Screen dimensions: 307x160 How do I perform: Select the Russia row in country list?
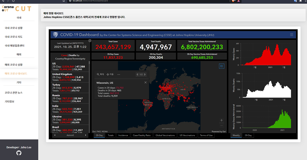(x=69, y=98)
